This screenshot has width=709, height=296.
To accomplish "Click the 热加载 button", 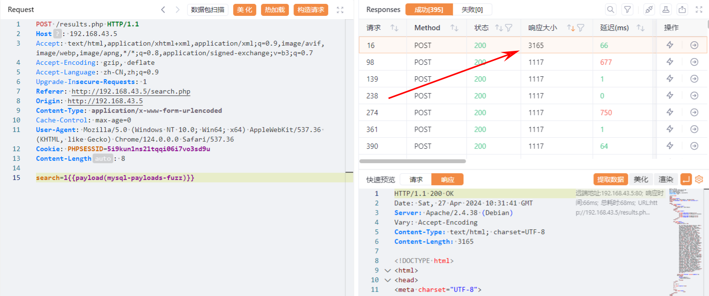I will click(275, 10).
